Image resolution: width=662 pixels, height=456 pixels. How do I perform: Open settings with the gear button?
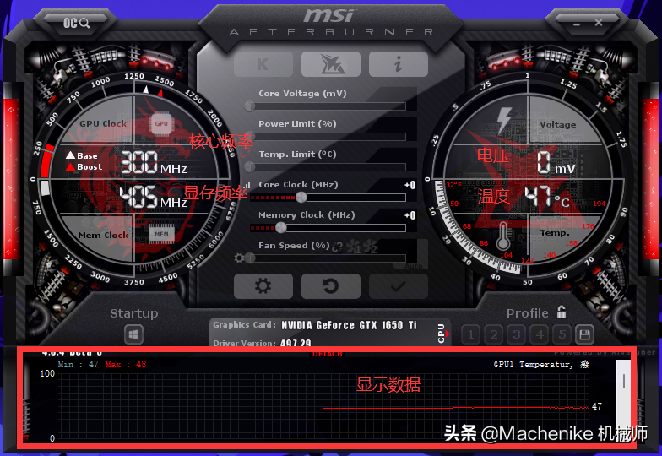point(263,286)
